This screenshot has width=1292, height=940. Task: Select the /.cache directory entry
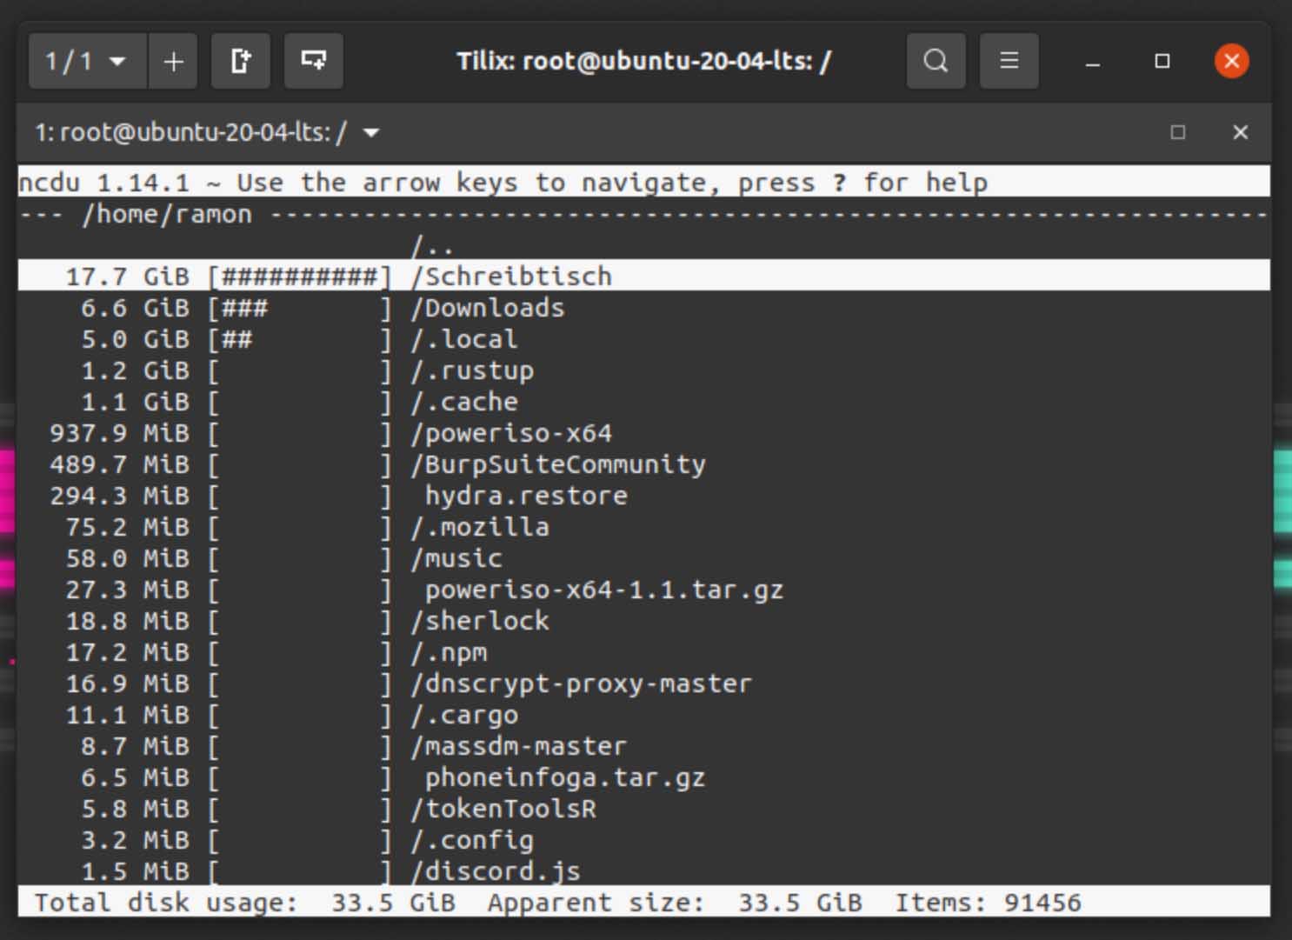click(x=644, y=402)
